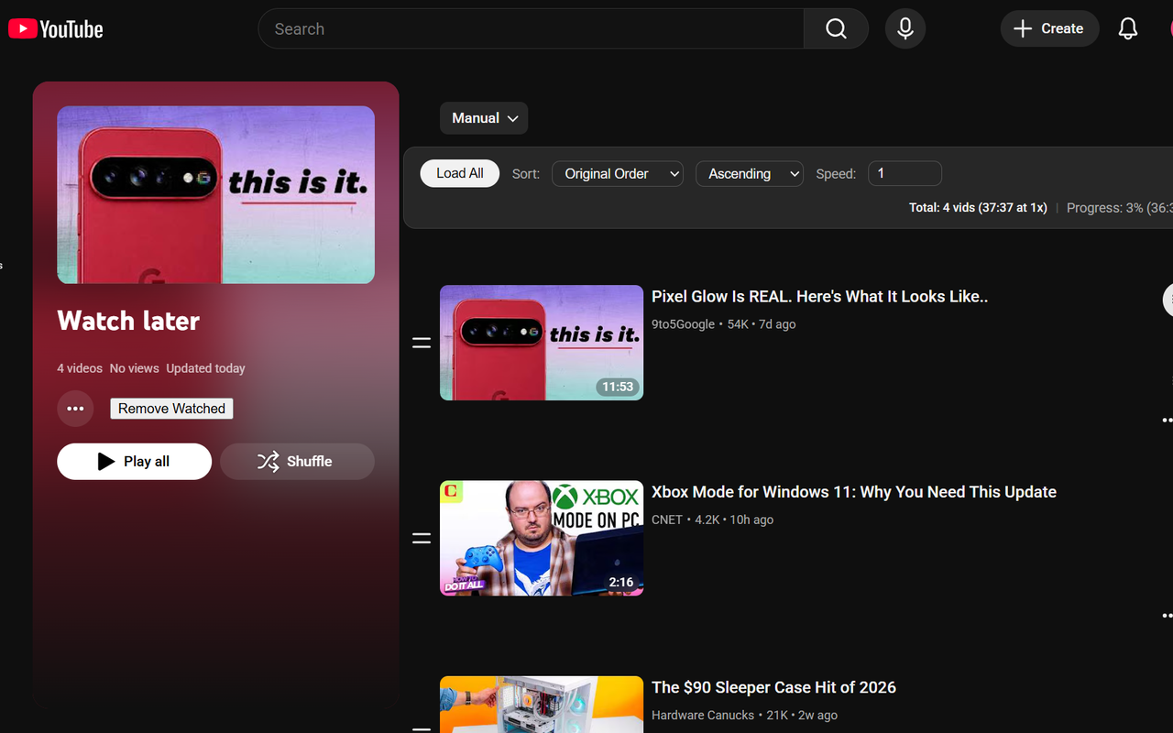
Task: Click the 'Updated today' text
Action: [205, 368]
